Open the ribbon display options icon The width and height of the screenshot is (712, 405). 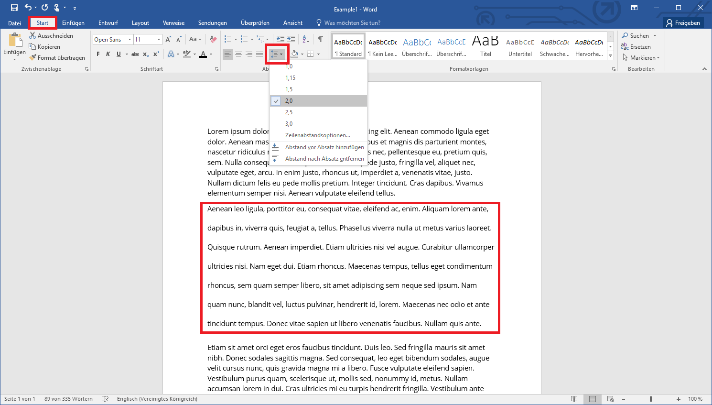point(634,8)
